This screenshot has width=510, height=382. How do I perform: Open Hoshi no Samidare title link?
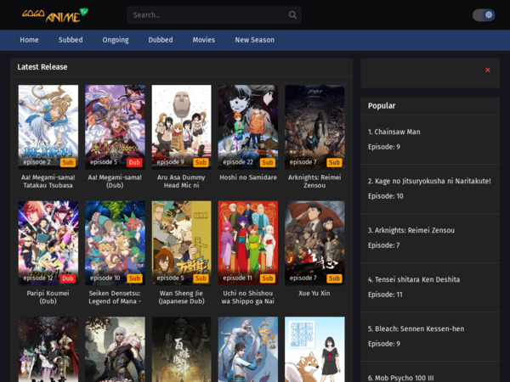(x=248, y=177)
